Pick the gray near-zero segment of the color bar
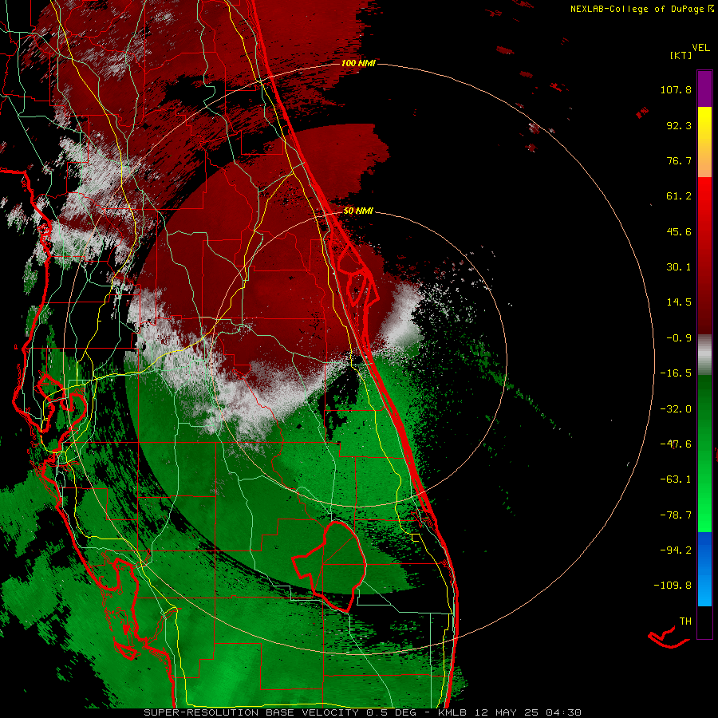The height and width of the screenshot is (718, 718). tap(704, 355)
